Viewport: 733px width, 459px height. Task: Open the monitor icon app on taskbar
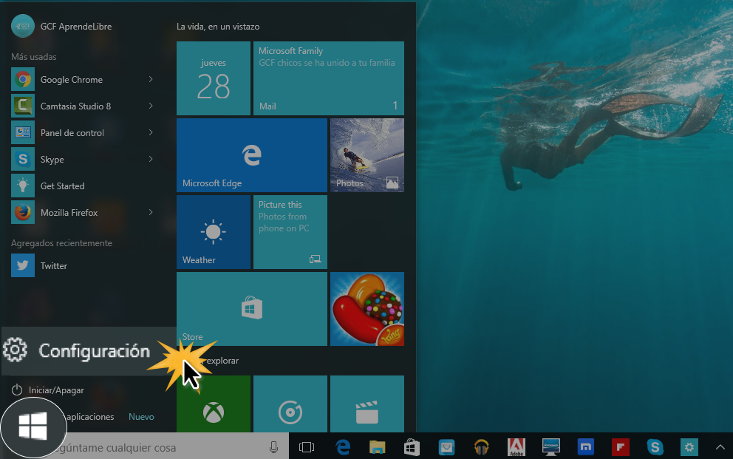pyautogui.click(x=550, y=447)
